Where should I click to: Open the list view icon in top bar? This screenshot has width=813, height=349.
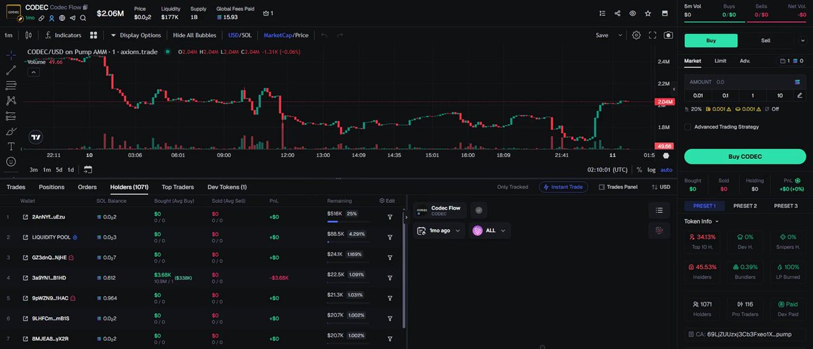click(602, 13)
